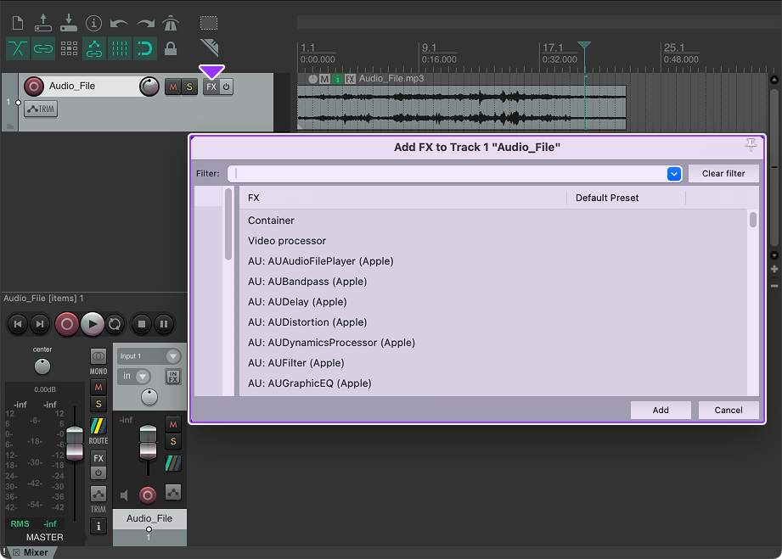
Task: Sort by the FX column header
Action: click(x=403, y=198)
